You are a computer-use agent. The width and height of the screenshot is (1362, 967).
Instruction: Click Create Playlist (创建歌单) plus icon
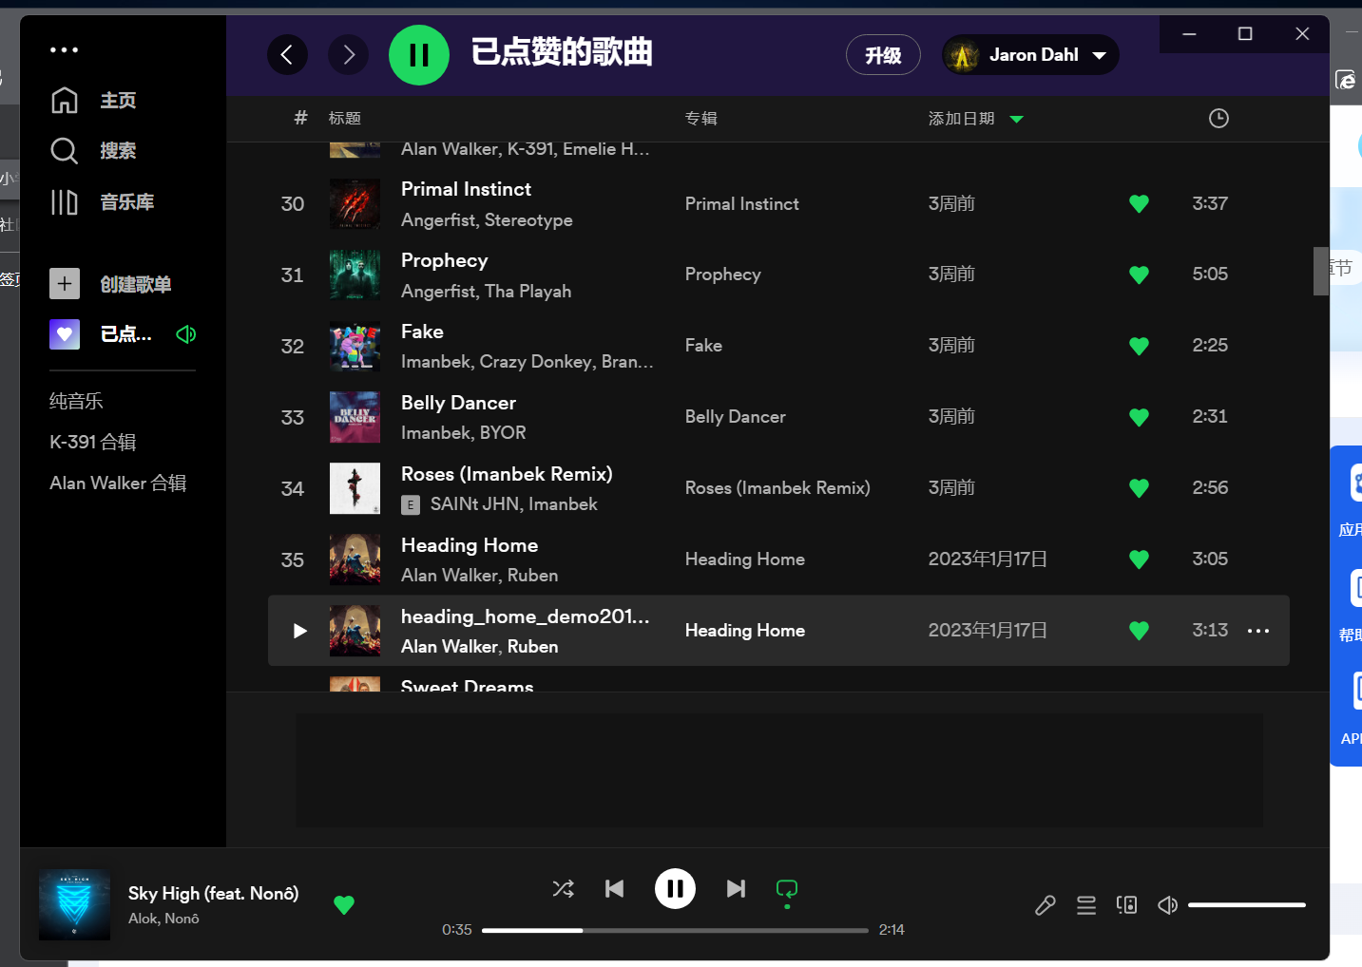point(65,283)
